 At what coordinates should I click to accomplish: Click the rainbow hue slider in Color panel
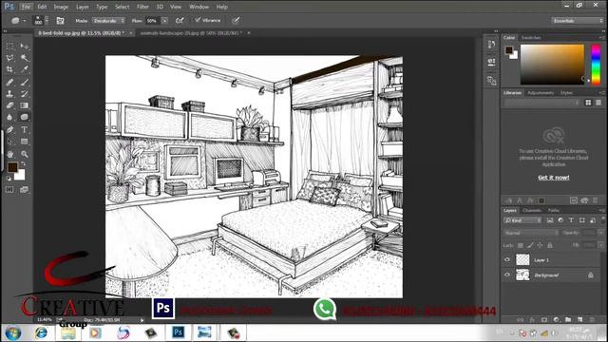click(596, 65)
